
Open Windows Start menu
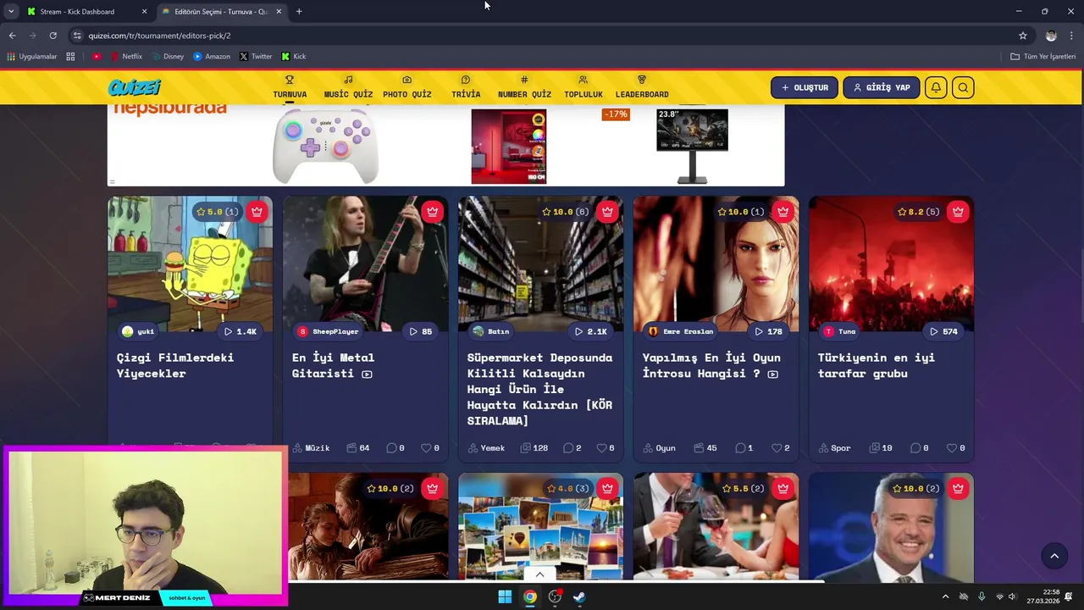click(x=505, y=596)
